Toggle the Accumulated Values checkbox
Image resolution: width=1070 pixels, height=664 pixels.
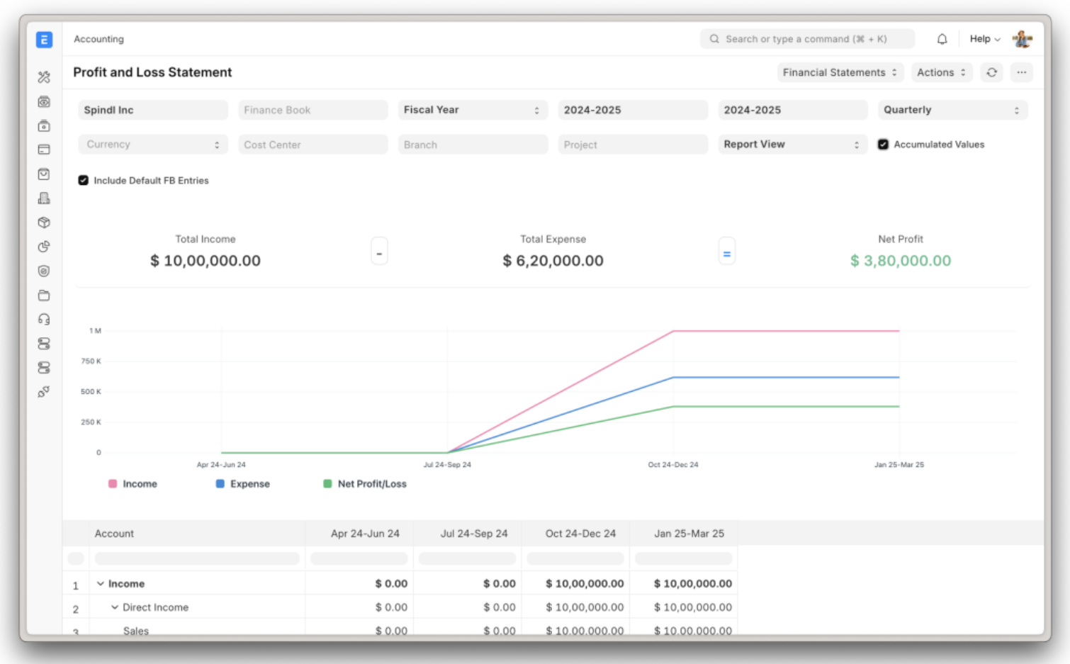click(x=883, y=145)
